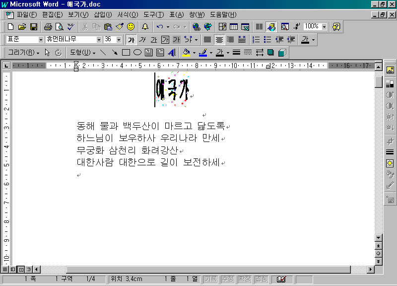Save the document with the floppy icon
Image resolution: width=397 pixels, height=286 pixels.
[x=34, y=27]
